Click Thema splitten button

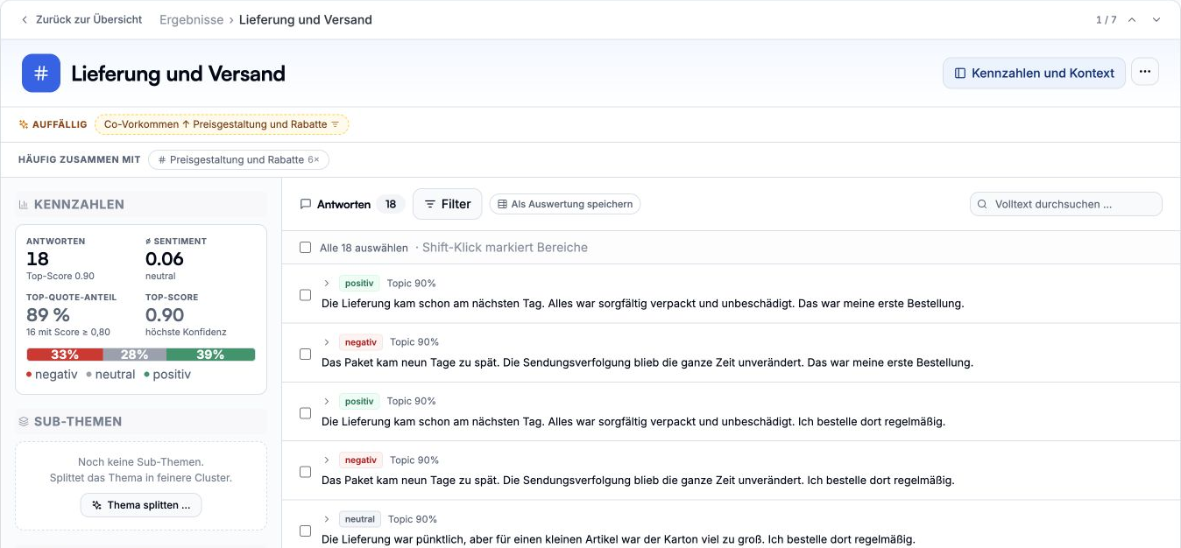pos(141,505)
